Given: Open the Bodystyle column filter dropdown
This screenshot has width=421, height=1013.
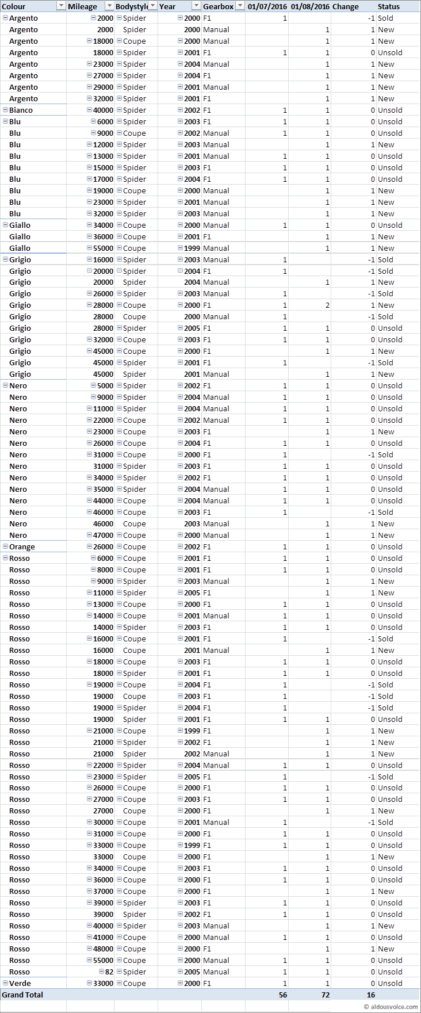Looking at the screenshot, I should [153, 6].
